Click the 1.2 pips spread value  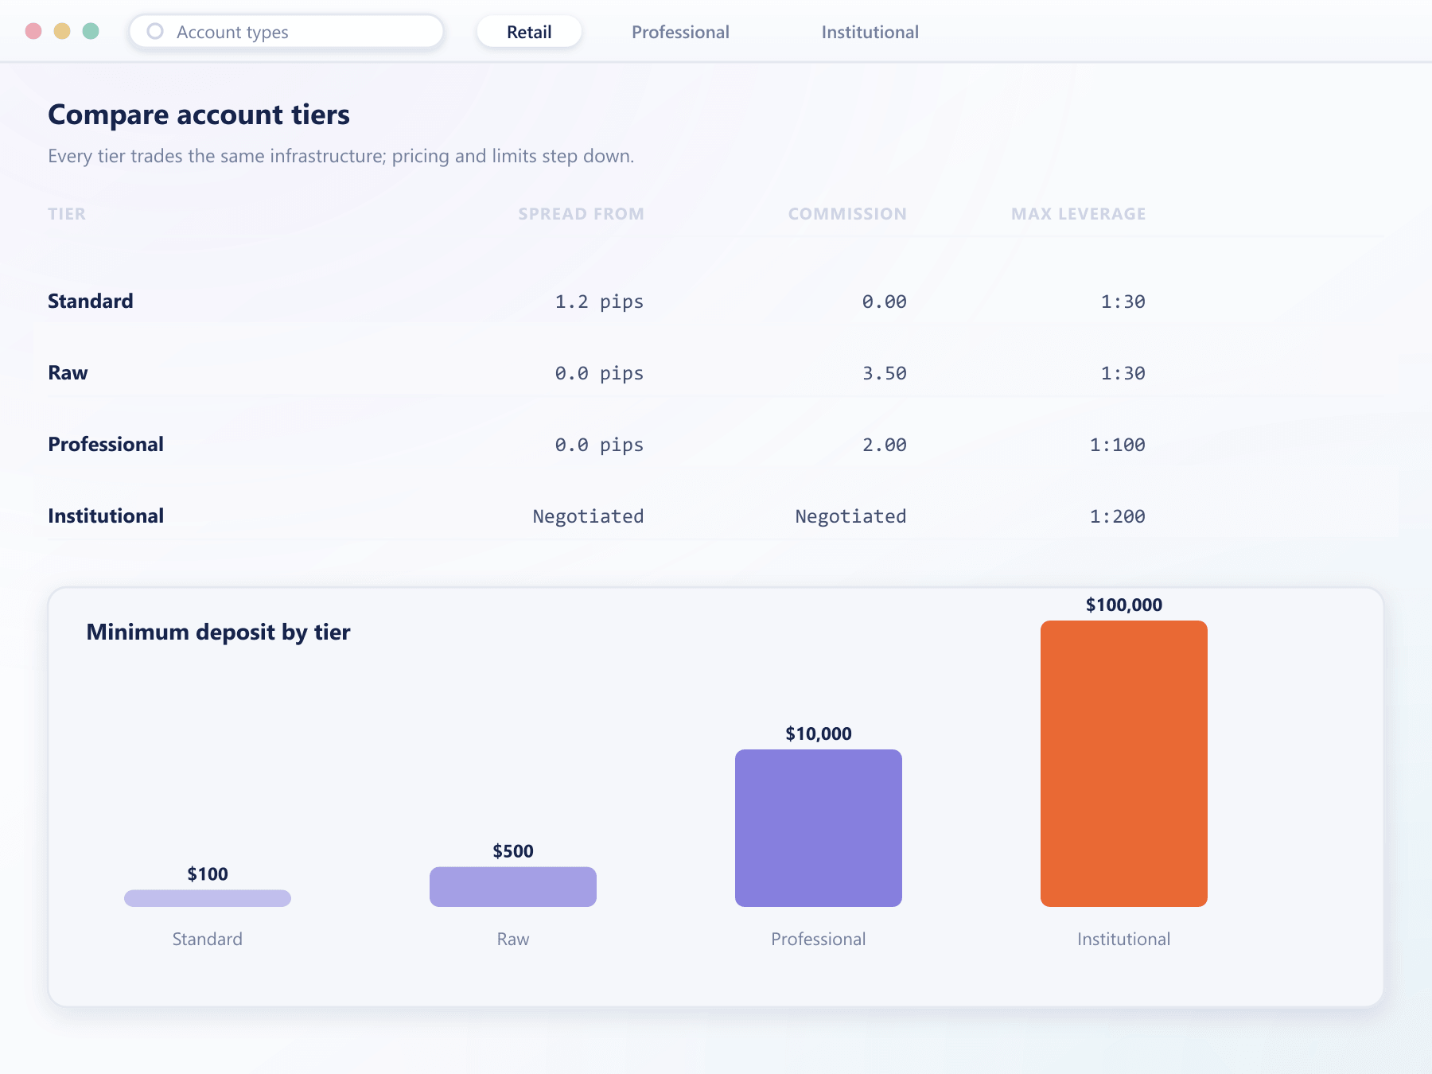[x=599, y=302]
